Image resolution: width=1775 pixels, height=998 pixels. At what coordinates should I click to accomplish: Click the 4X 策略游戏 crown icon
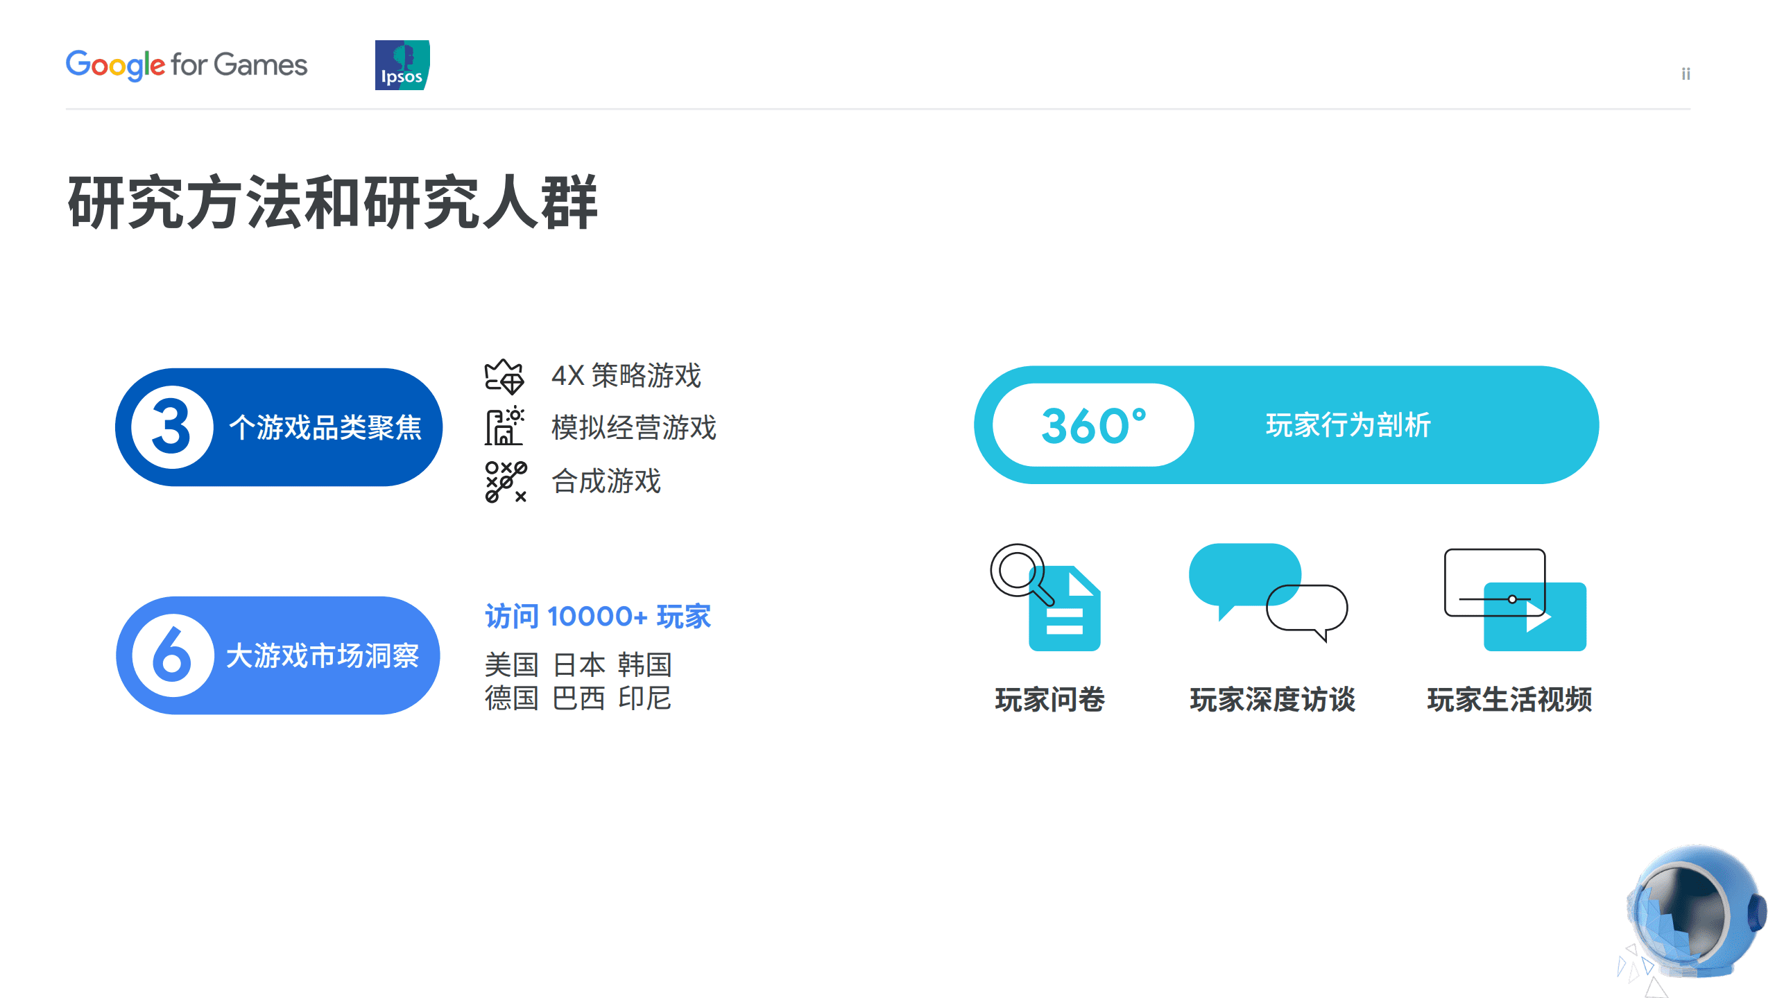(506, 377)
